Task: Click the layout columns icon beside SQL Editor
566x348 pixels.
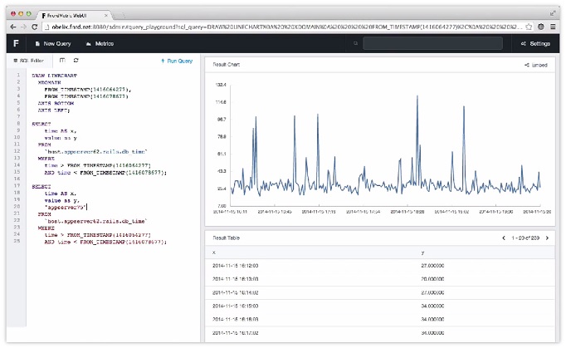Action: point(63,61)
